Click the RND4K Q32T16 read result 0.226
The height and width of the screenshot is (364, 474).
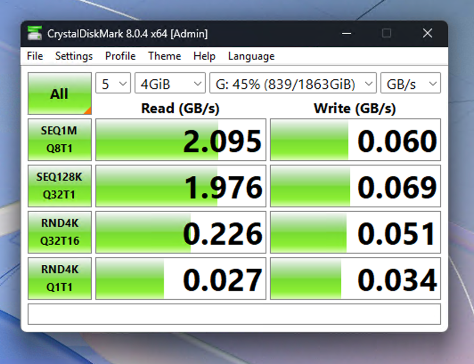click(181, 232)
